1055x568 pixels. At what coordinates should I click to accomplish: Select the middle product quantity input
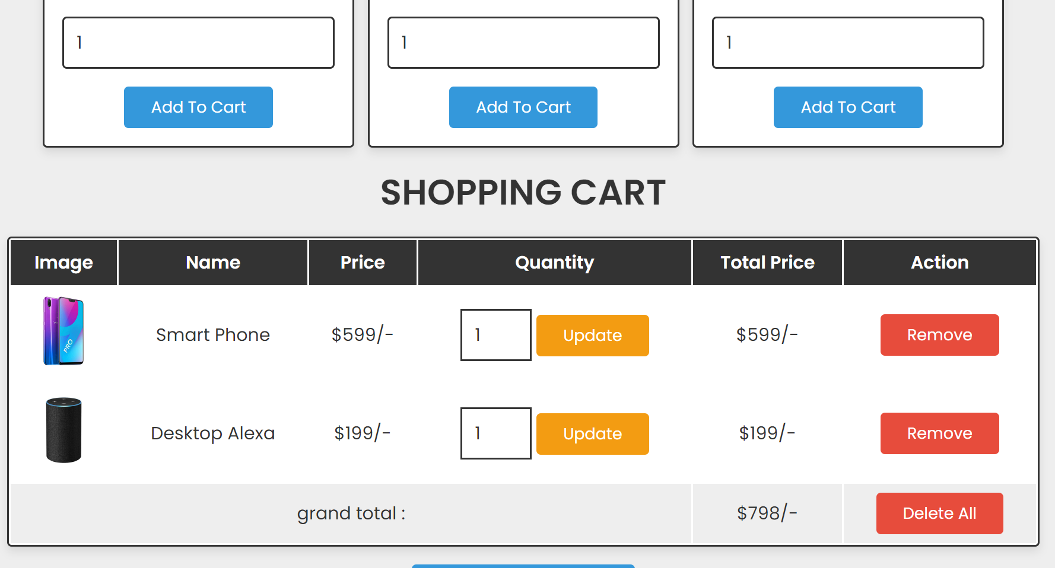[x=523, y=43]
